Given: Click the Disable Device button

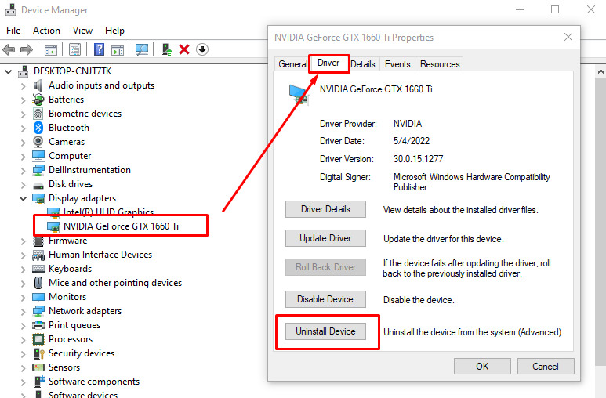Looking at the screenshot, I should click(x=325, y=299).
